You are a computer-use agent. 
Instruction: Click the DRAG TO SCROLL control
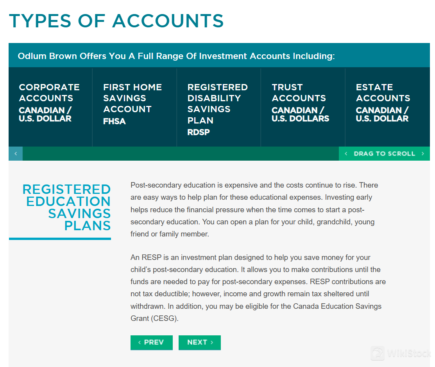[384, 154]
